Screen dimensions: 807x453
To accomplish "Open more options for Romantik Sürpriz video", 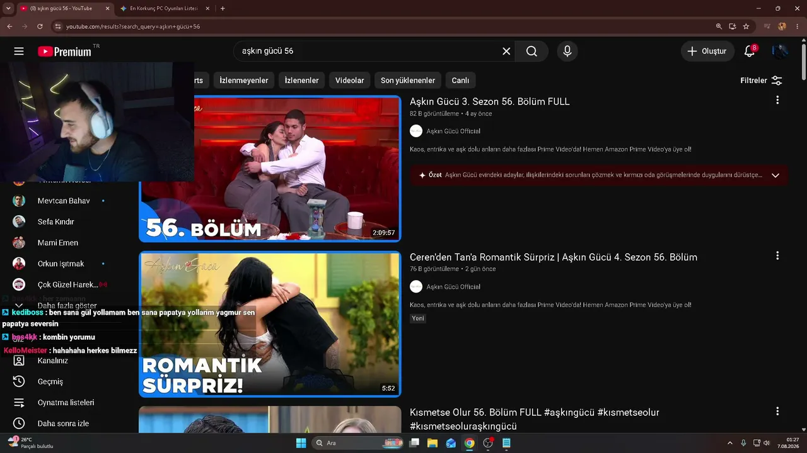I will [x=777, y=255].
